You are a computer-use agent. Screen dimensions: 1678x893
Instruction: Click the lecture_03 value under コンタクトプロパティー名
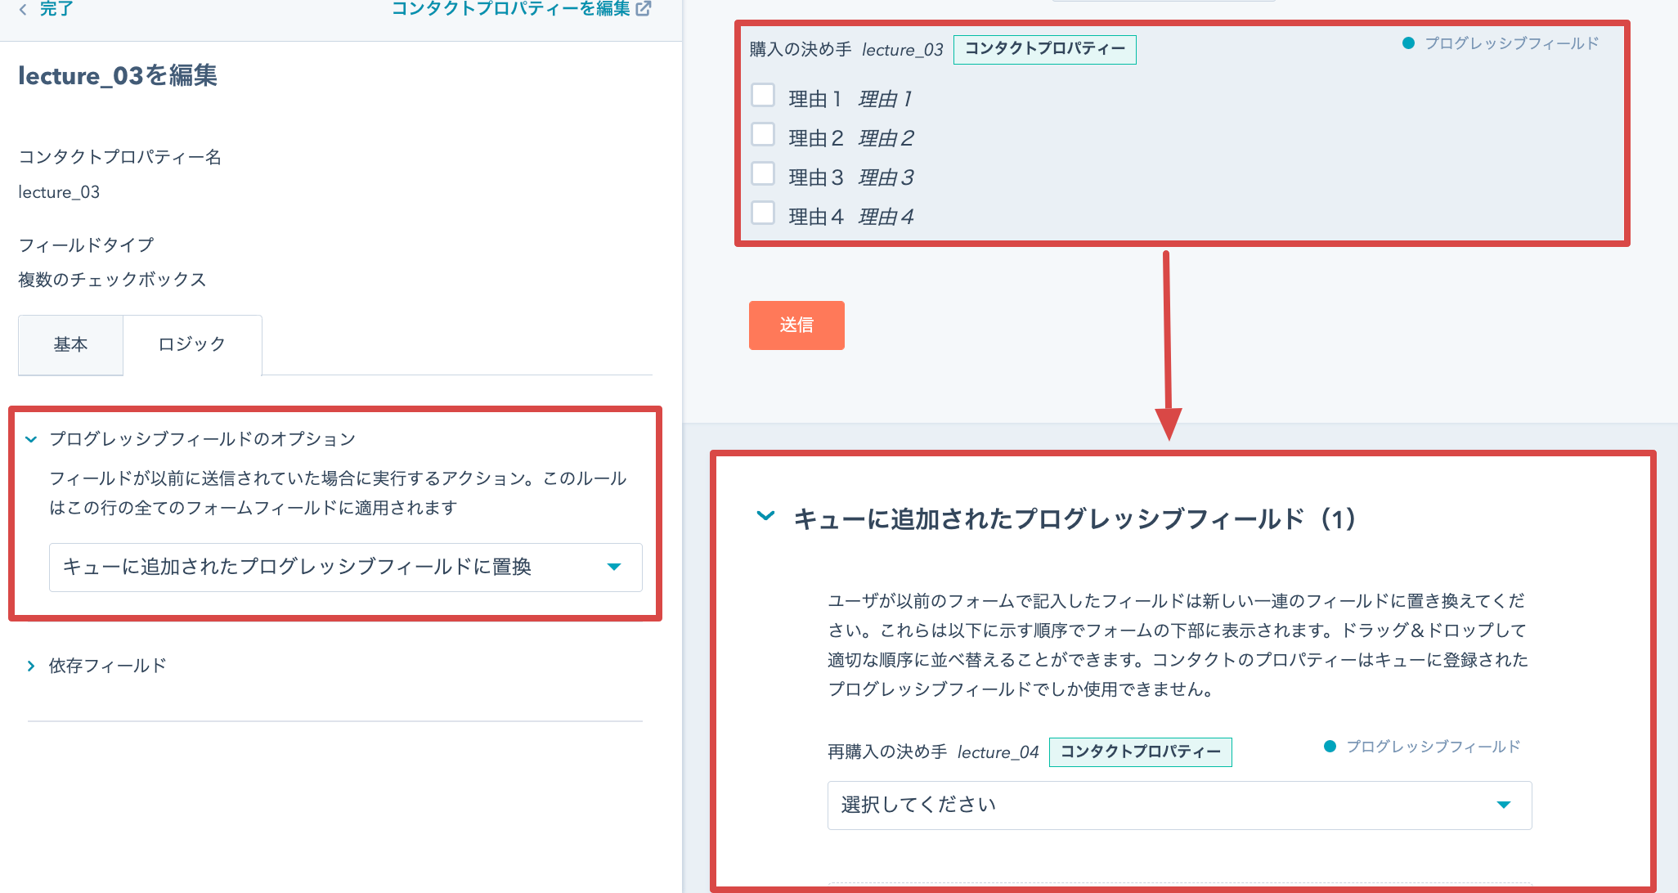click(x=59, y=192)
